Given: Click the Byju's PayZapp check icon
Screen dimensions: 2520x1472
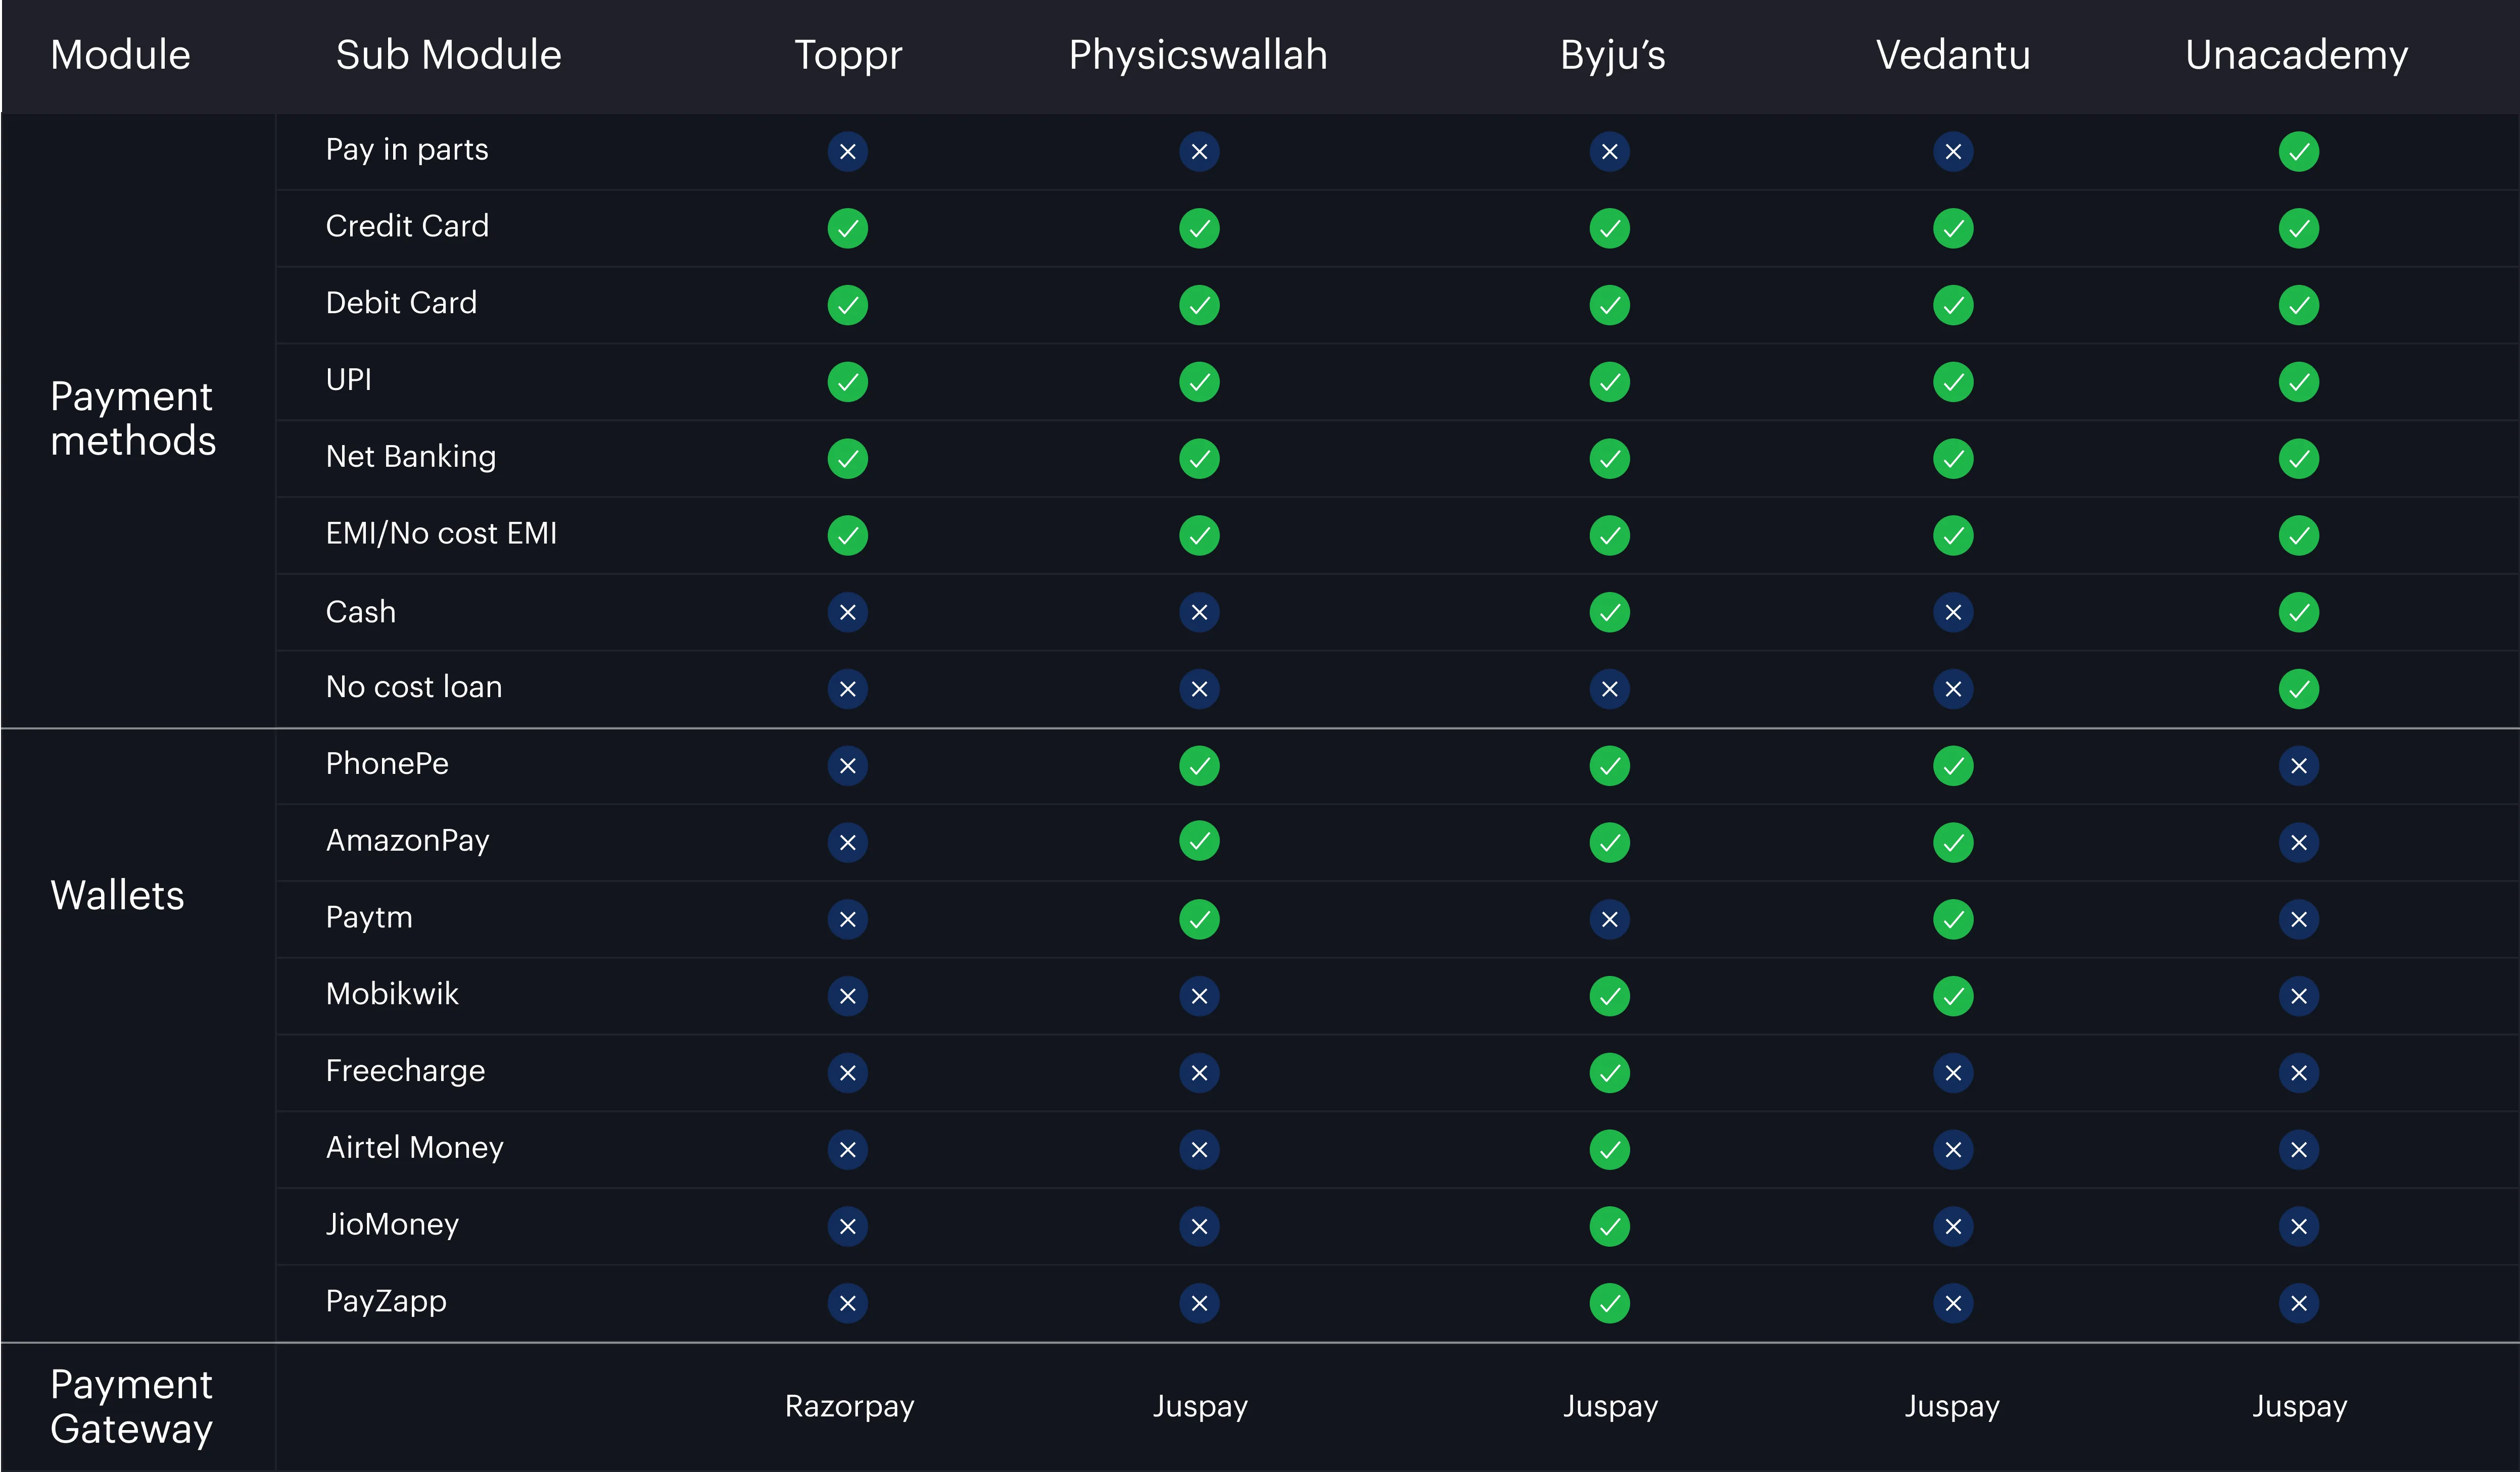Looking at the screenshot, I should point(1609,1303).
